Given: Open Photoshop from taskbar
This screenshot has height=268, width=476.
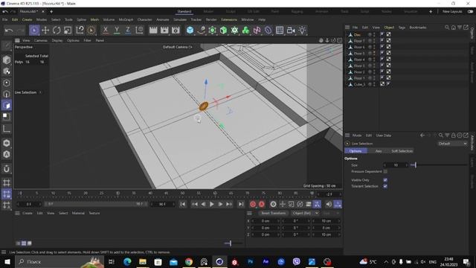Looking at the screenshot, I should [250, 261].
